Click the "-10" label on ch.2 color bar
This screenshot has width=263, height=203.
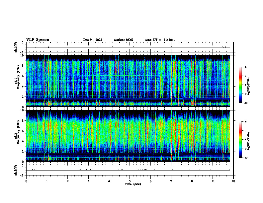245,158
